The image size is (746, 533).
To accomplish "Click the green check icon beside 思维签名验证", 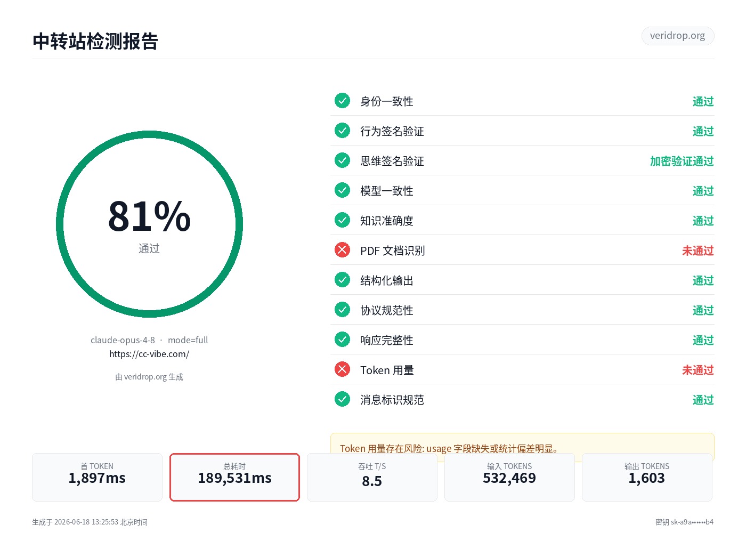I will [x=342, y=160].
